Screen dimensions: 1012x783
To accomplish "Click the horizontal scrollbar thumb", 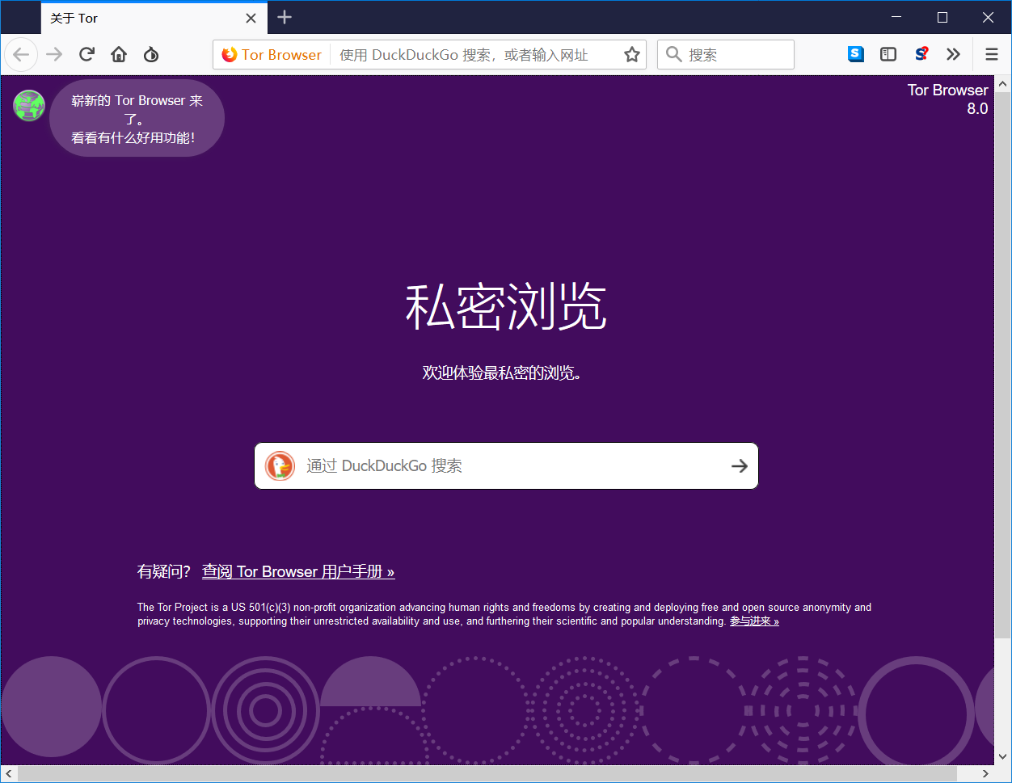I will 487,774.
